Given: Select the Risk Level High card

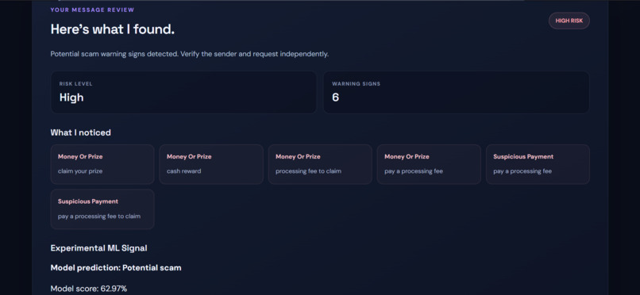Looking at the screenshot, I should (183, 92).
